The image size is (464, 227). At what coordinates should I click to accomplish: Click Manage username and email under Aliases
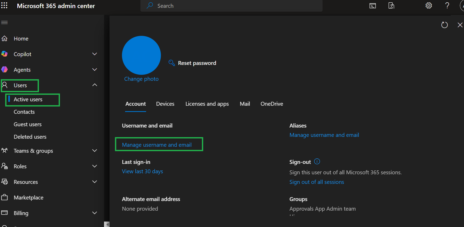pyautogui.click(x=324, y=135)
